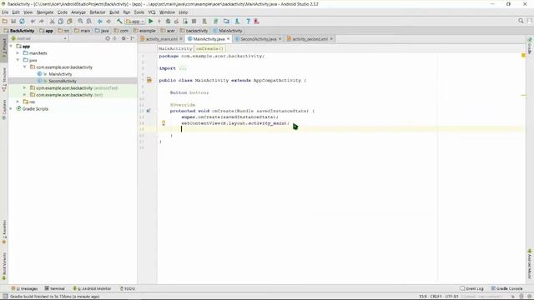Expand the androidTest package node
The height and width of the screenshot is (300, 534).
pos(25,87)
